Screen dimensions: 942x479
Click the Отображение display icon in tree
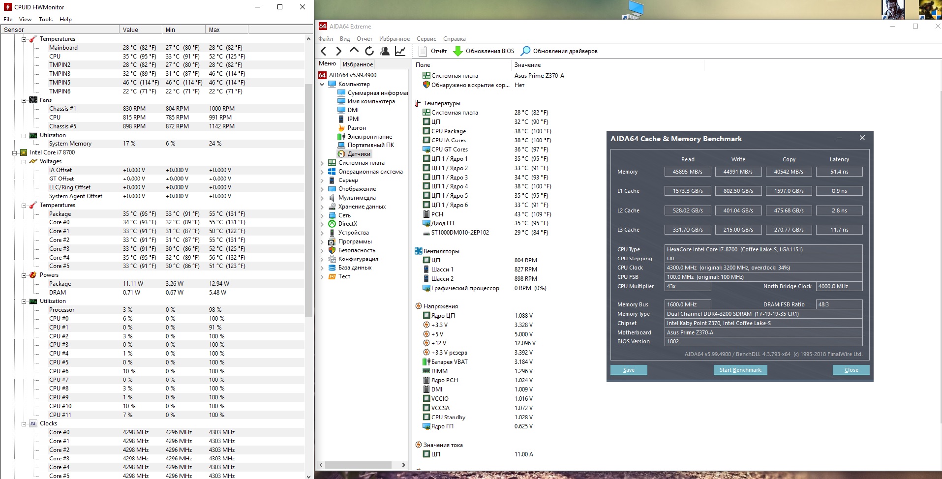coord(332,189)
